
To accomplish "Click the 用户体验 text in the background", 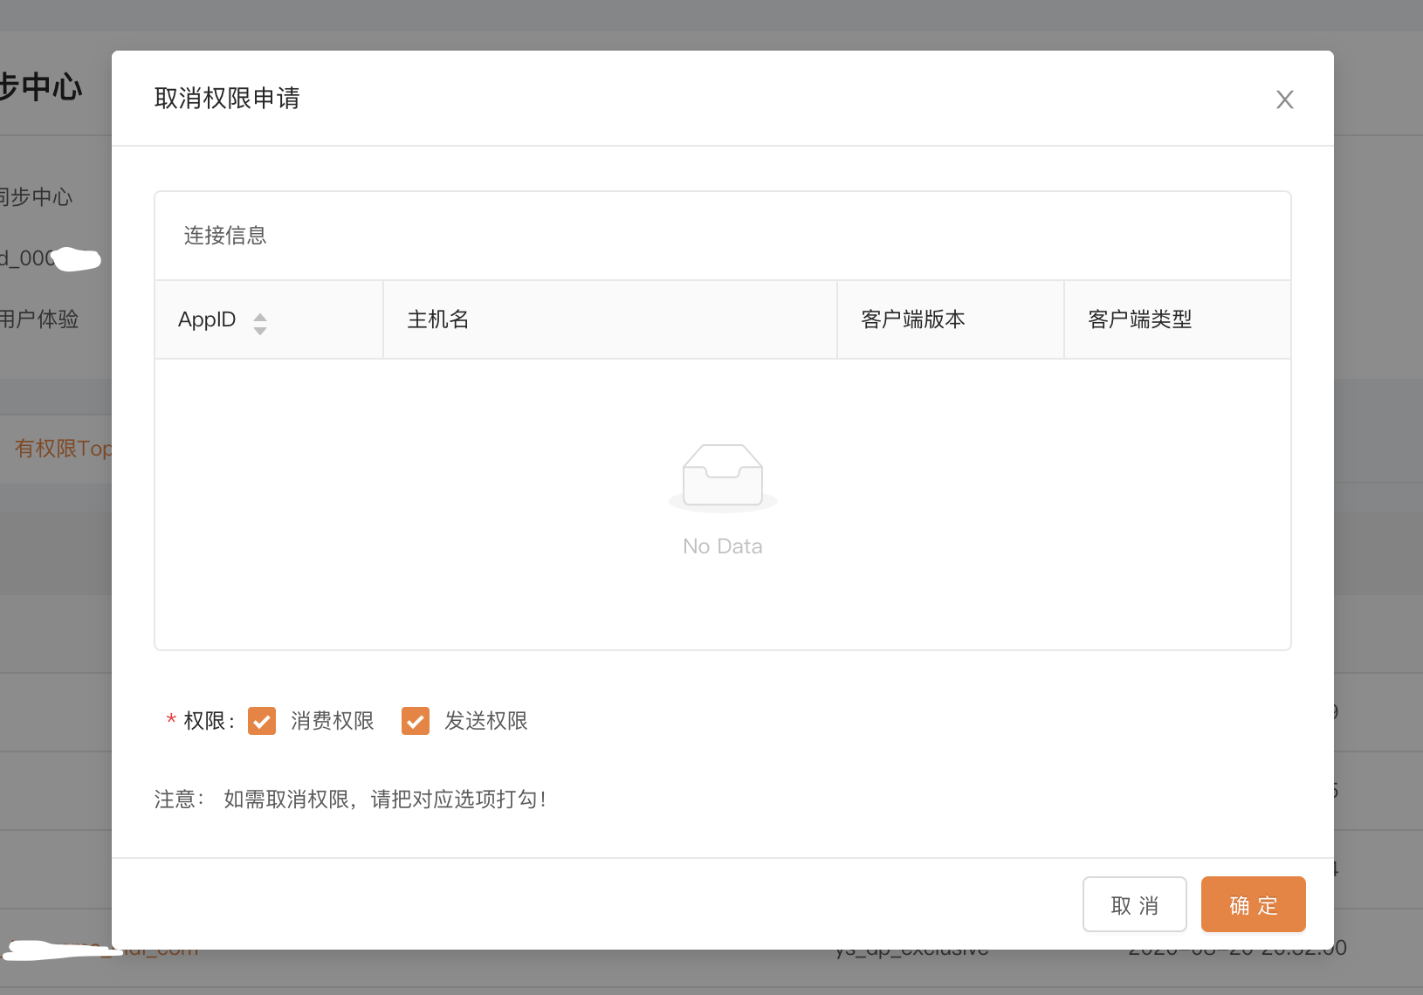I will pyautogui.click(x=39, y=319).
